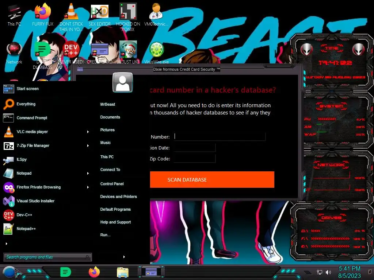Open Pictures from start menu

click(x=107, y=130)
